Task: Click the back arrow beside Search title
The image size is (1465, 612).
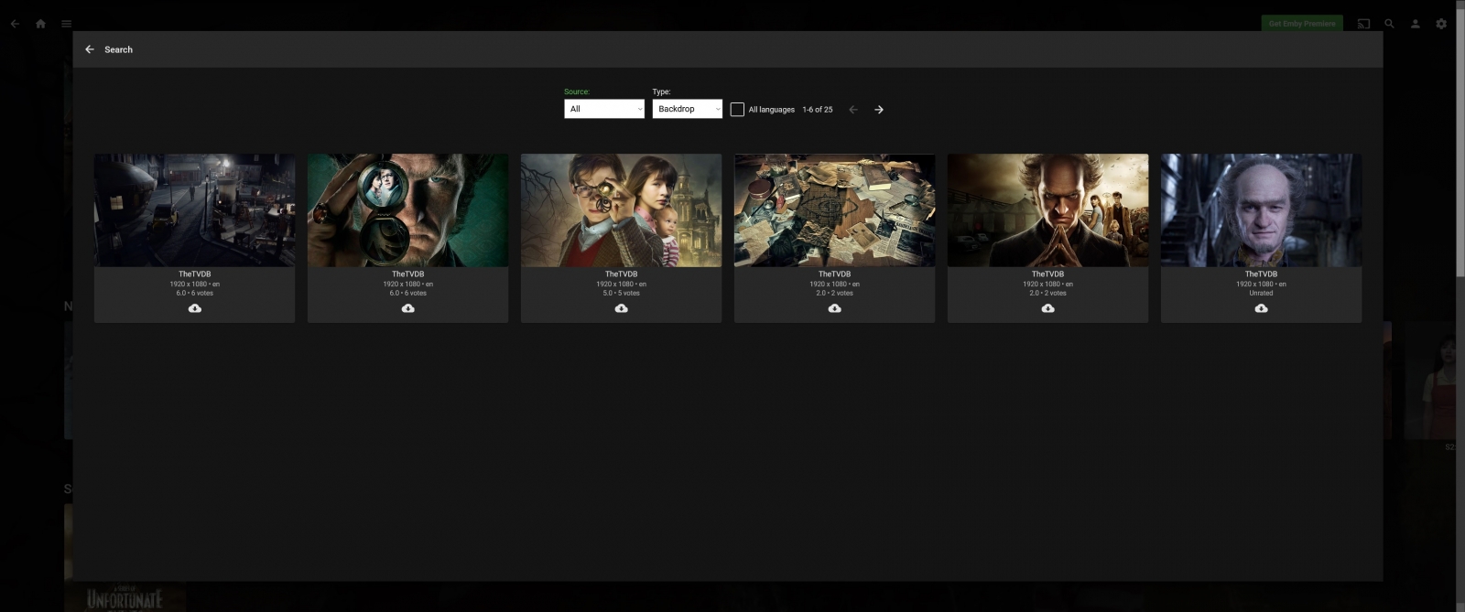Action: pyautogui.click(x=90, y=49)
